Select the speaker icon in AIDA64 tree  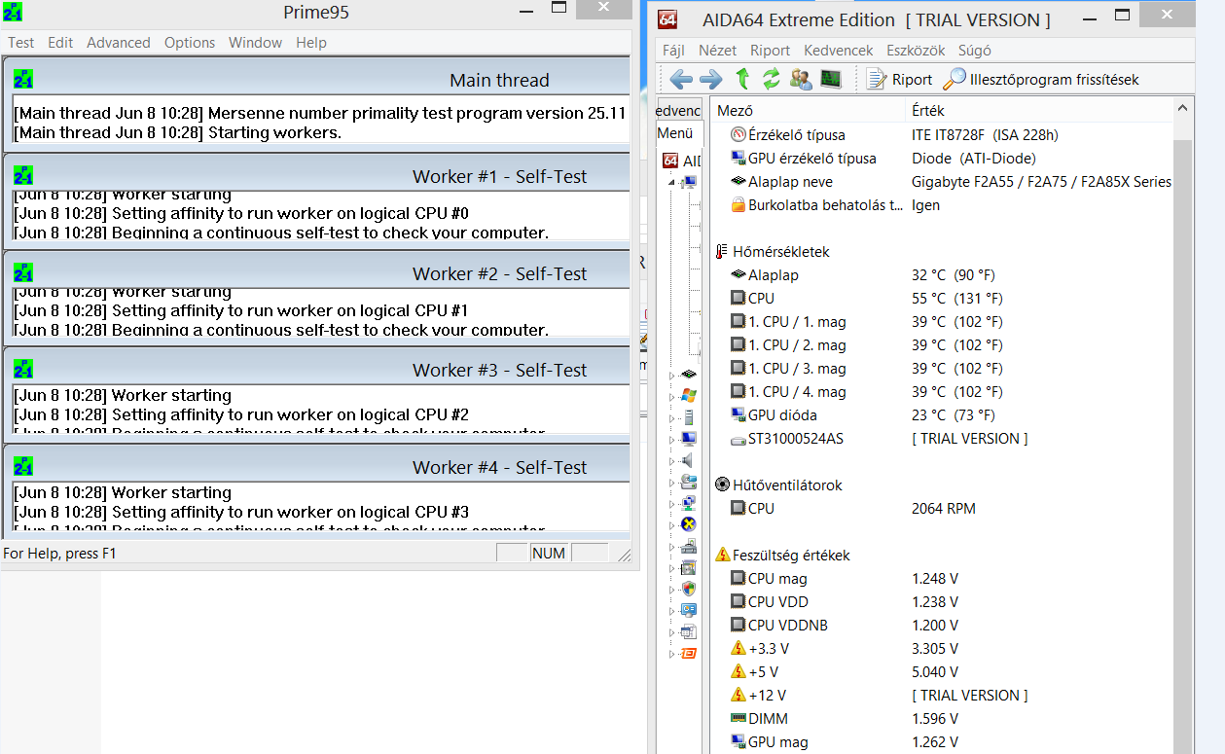pos(689,460)
